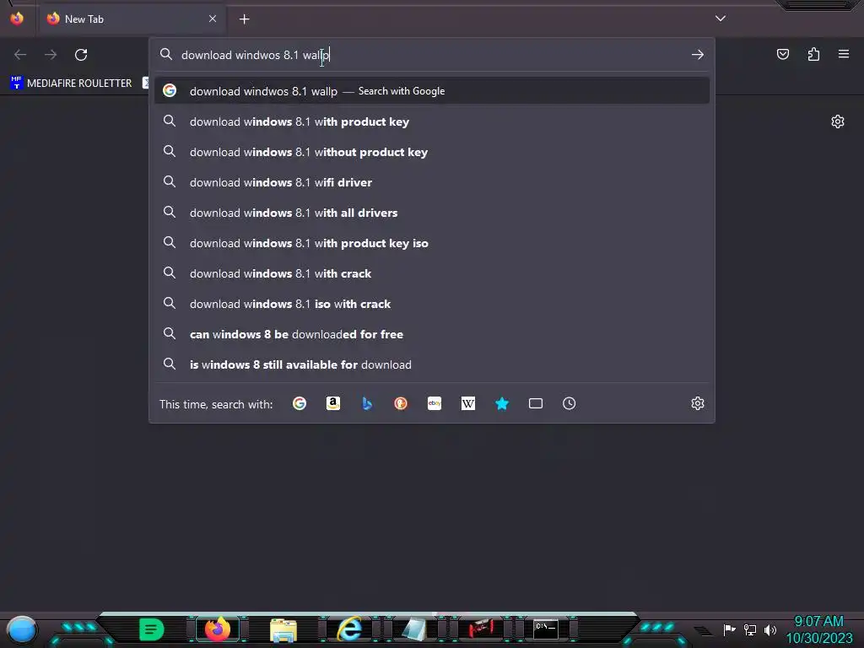Close the New Tab tab
Viewport: 864px width, 648px height.
click(x=212, y=19)
